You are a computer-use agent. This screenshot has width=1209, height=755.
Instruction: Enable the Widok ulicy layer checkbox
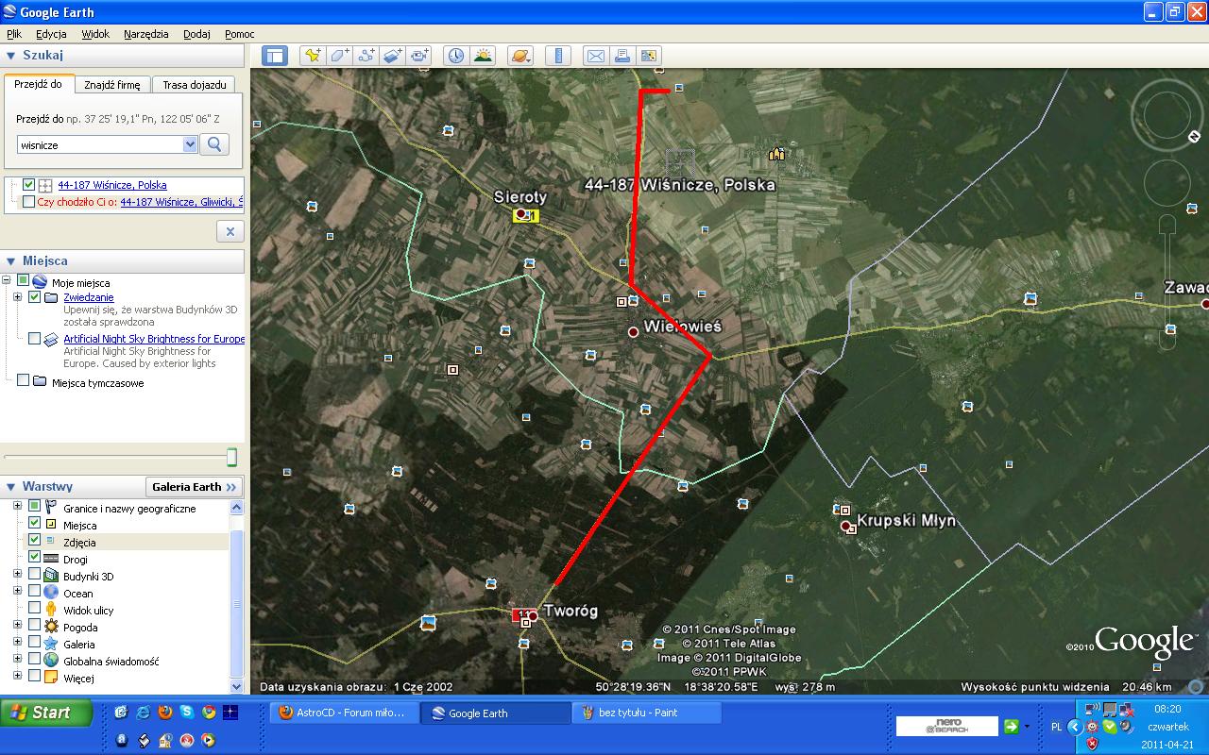pos(34,608)
